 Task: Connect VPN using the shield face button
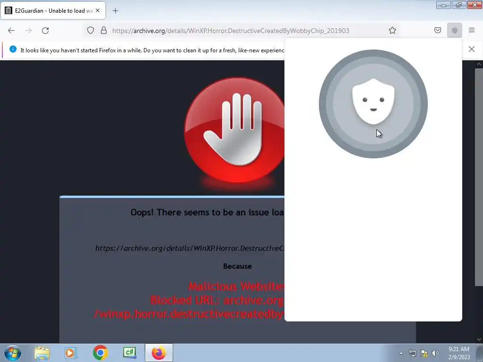[x=373, y=104]
